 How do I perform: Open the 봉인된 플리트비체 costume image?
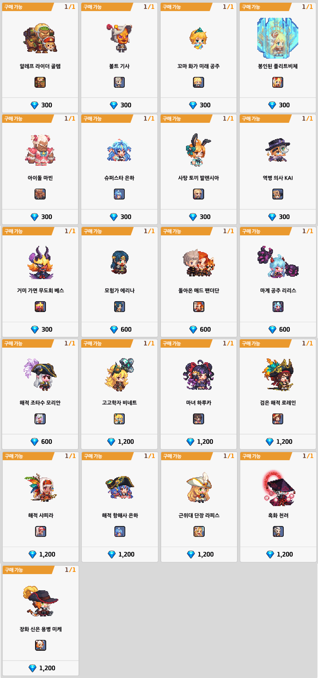click(278, 38)
